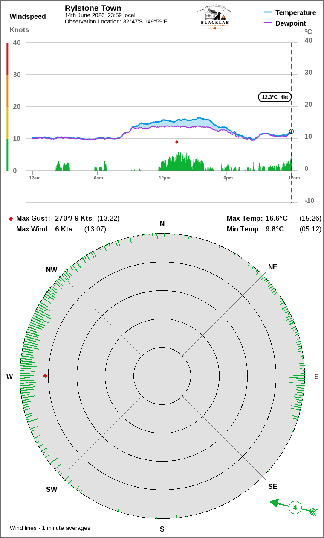Click the wind speed color scale bar

[x=7, y=107]
